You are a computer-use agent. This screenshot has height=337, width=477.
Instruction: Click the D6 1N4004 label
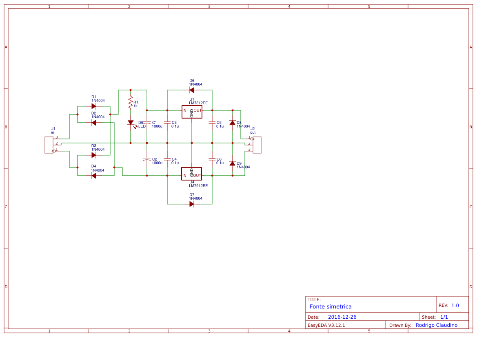click(195, 84)
